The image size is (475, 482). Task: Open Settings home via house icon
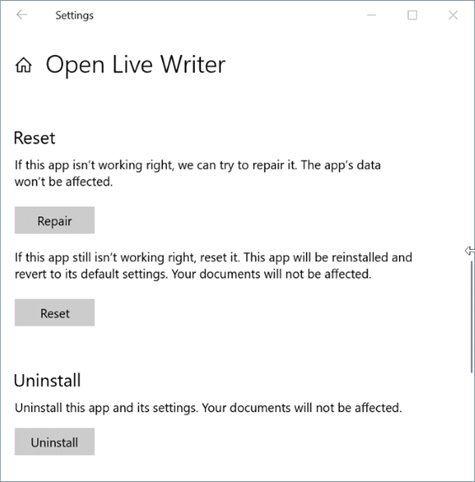pyautogui.click(x=24, y=65)
